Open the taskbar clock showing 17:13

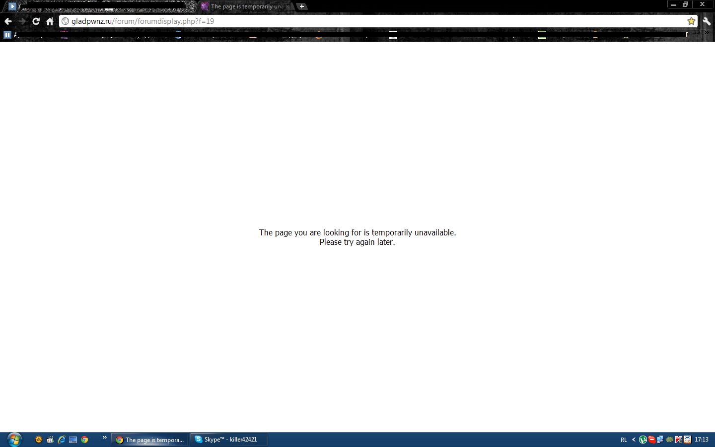click(702, 440)
